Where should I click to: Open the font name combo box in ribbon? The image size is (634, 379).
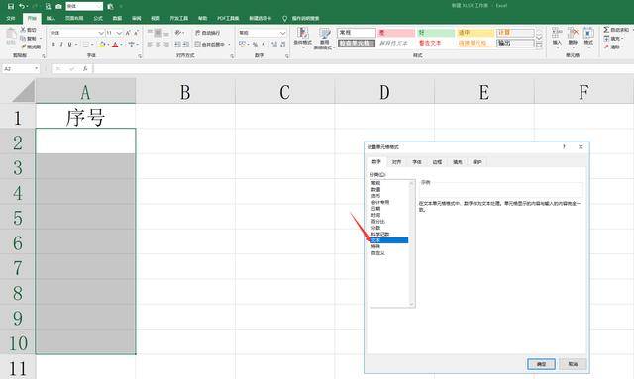(77, 33)
